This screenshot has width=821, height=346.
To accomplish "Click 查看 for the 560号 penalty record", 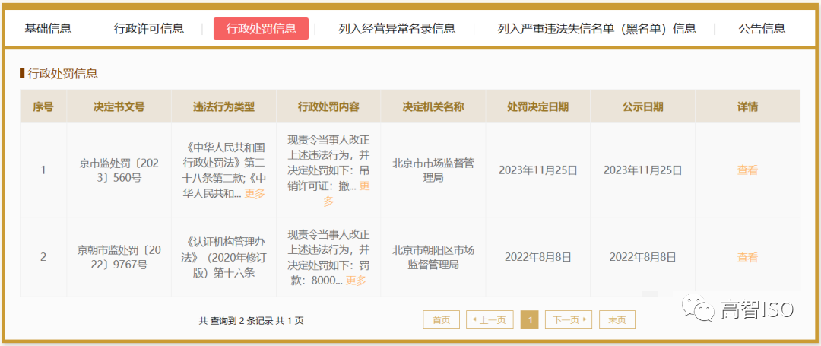I will 747,170.
